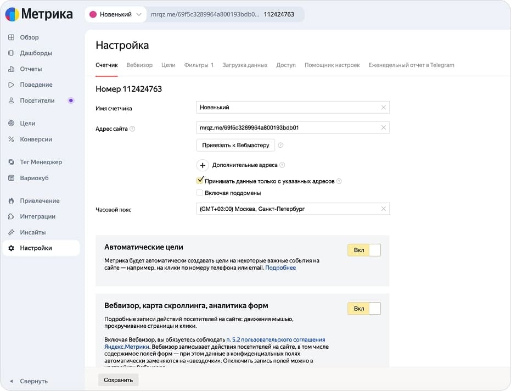Click purple notification dot next to Посетители
The image size is (511, 391).
click(x=71, y=100)
